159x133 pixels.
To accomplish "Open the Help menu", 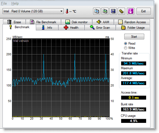I will [x=15, y=4].
